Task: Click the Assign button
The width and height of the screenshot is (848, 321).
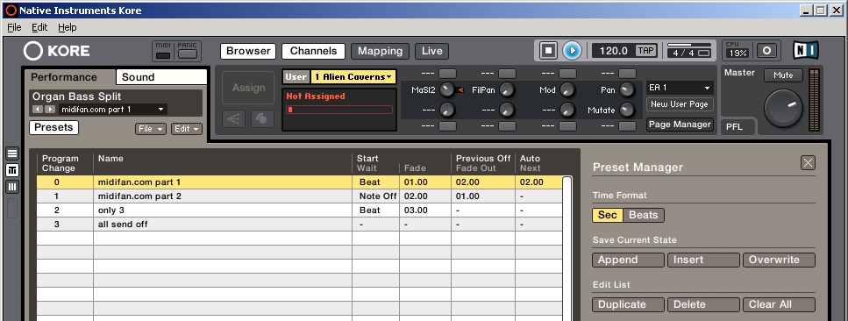Action: coord(248,88)
